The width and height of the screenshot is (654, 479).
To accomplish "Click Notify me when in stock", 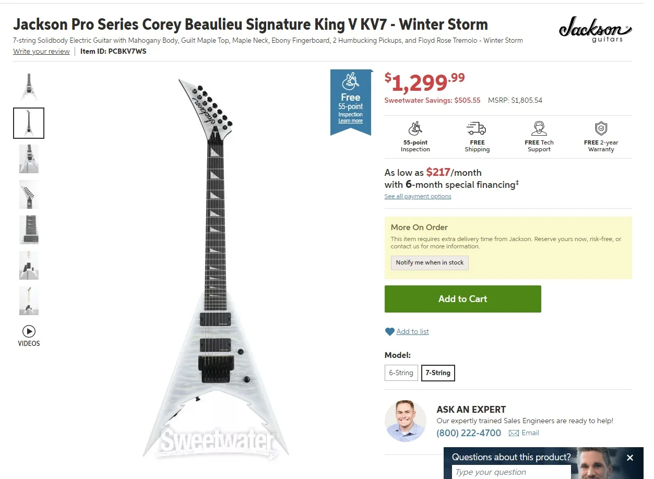I will tap(430, 262).
